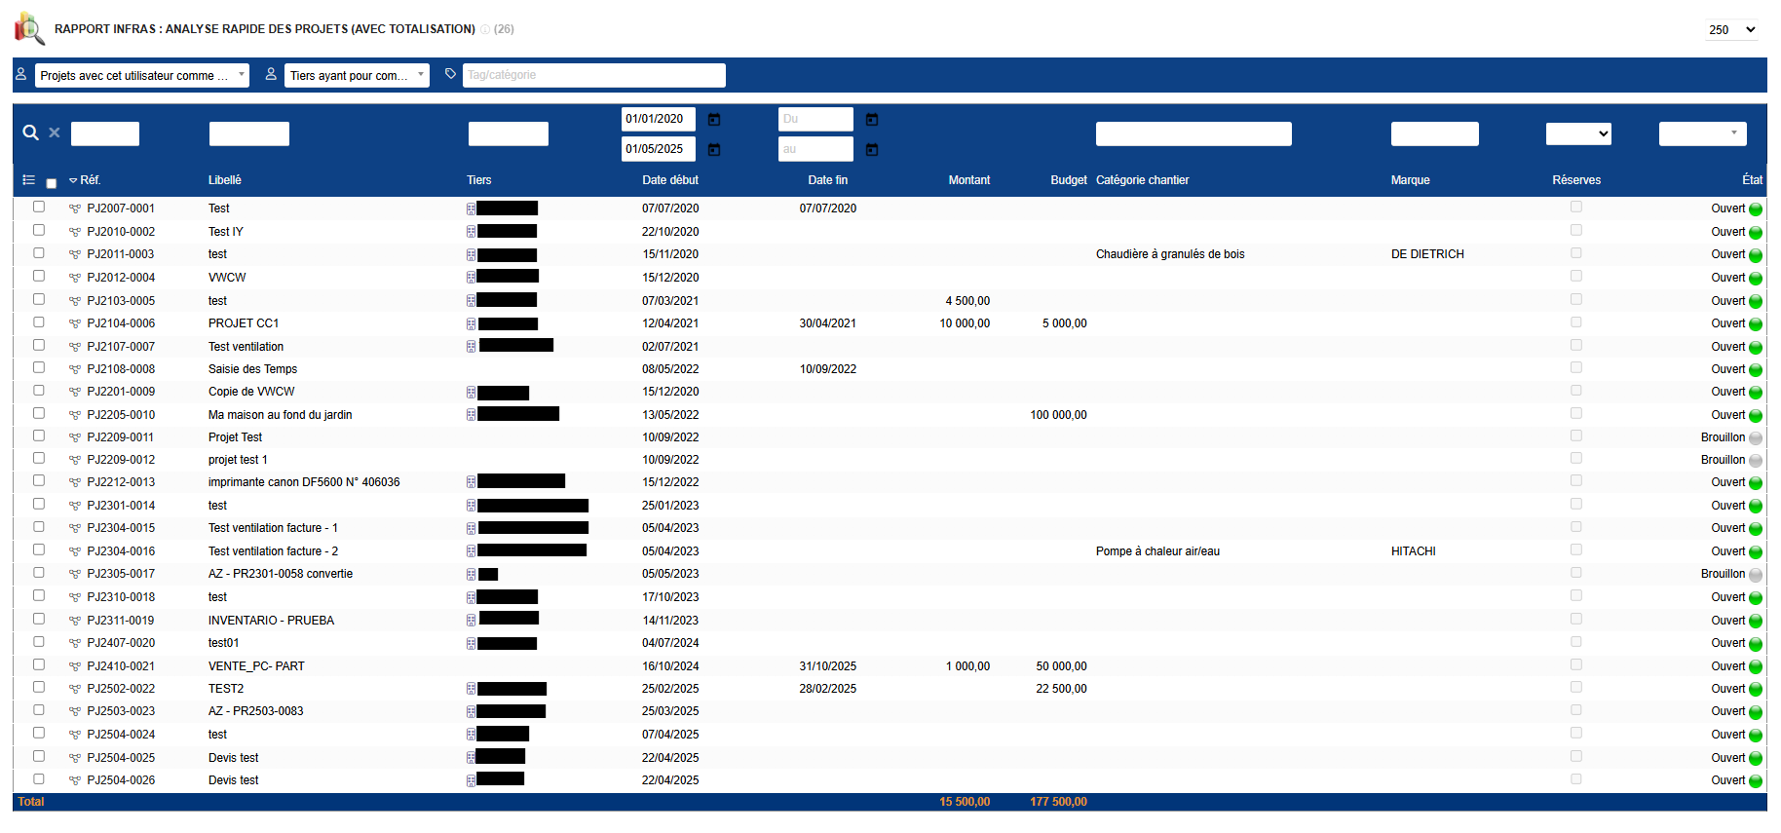Click user icon beside 'Tiers ayant pour com...'
This screenshot has height=833, width=1781.
tap(271, 74)
